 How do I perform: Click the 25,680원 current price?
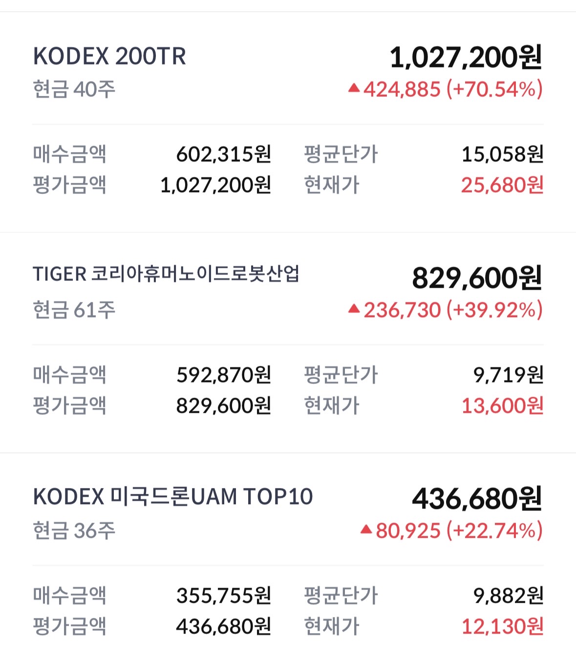pyautogui.click(x=502, y=185)
